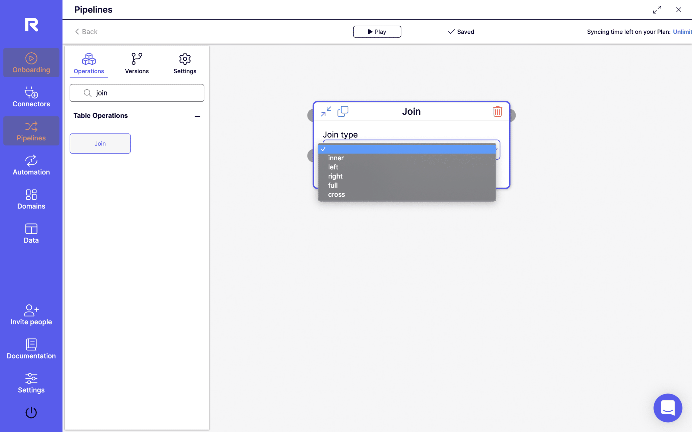
Task: Click the power/logout icon at sidebar bottom
Action: tap(31, 412)
